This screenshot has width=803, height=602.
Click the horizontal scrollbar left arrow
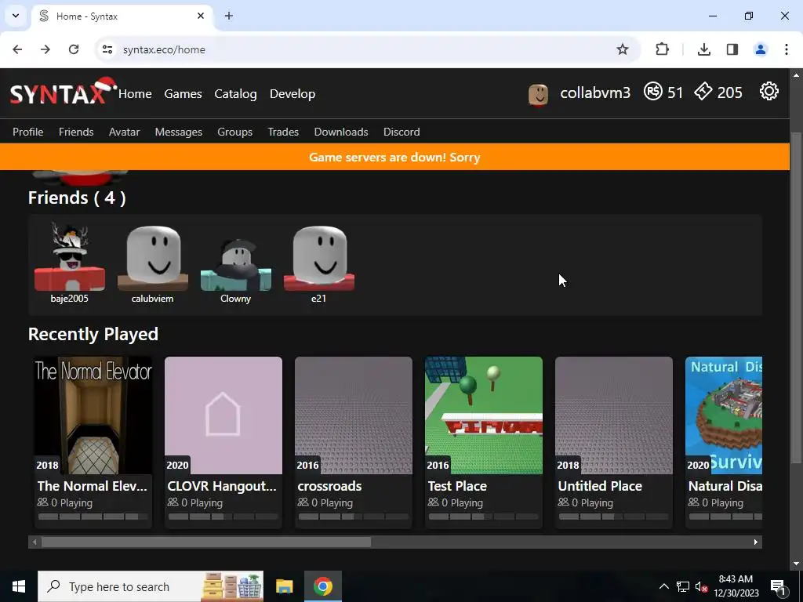[35, 542]
